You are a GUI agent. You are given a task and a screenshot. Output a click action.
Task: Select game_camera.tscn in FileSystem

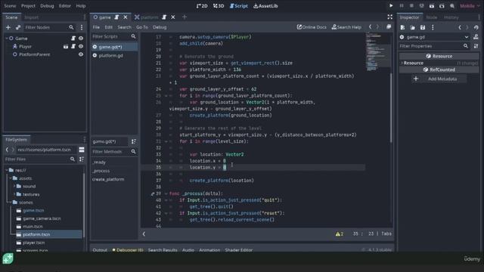[42, 218]
